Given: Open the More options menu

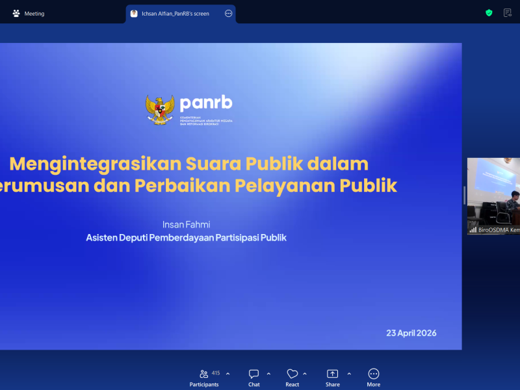Looking at the screenshot, I should 373,374.
